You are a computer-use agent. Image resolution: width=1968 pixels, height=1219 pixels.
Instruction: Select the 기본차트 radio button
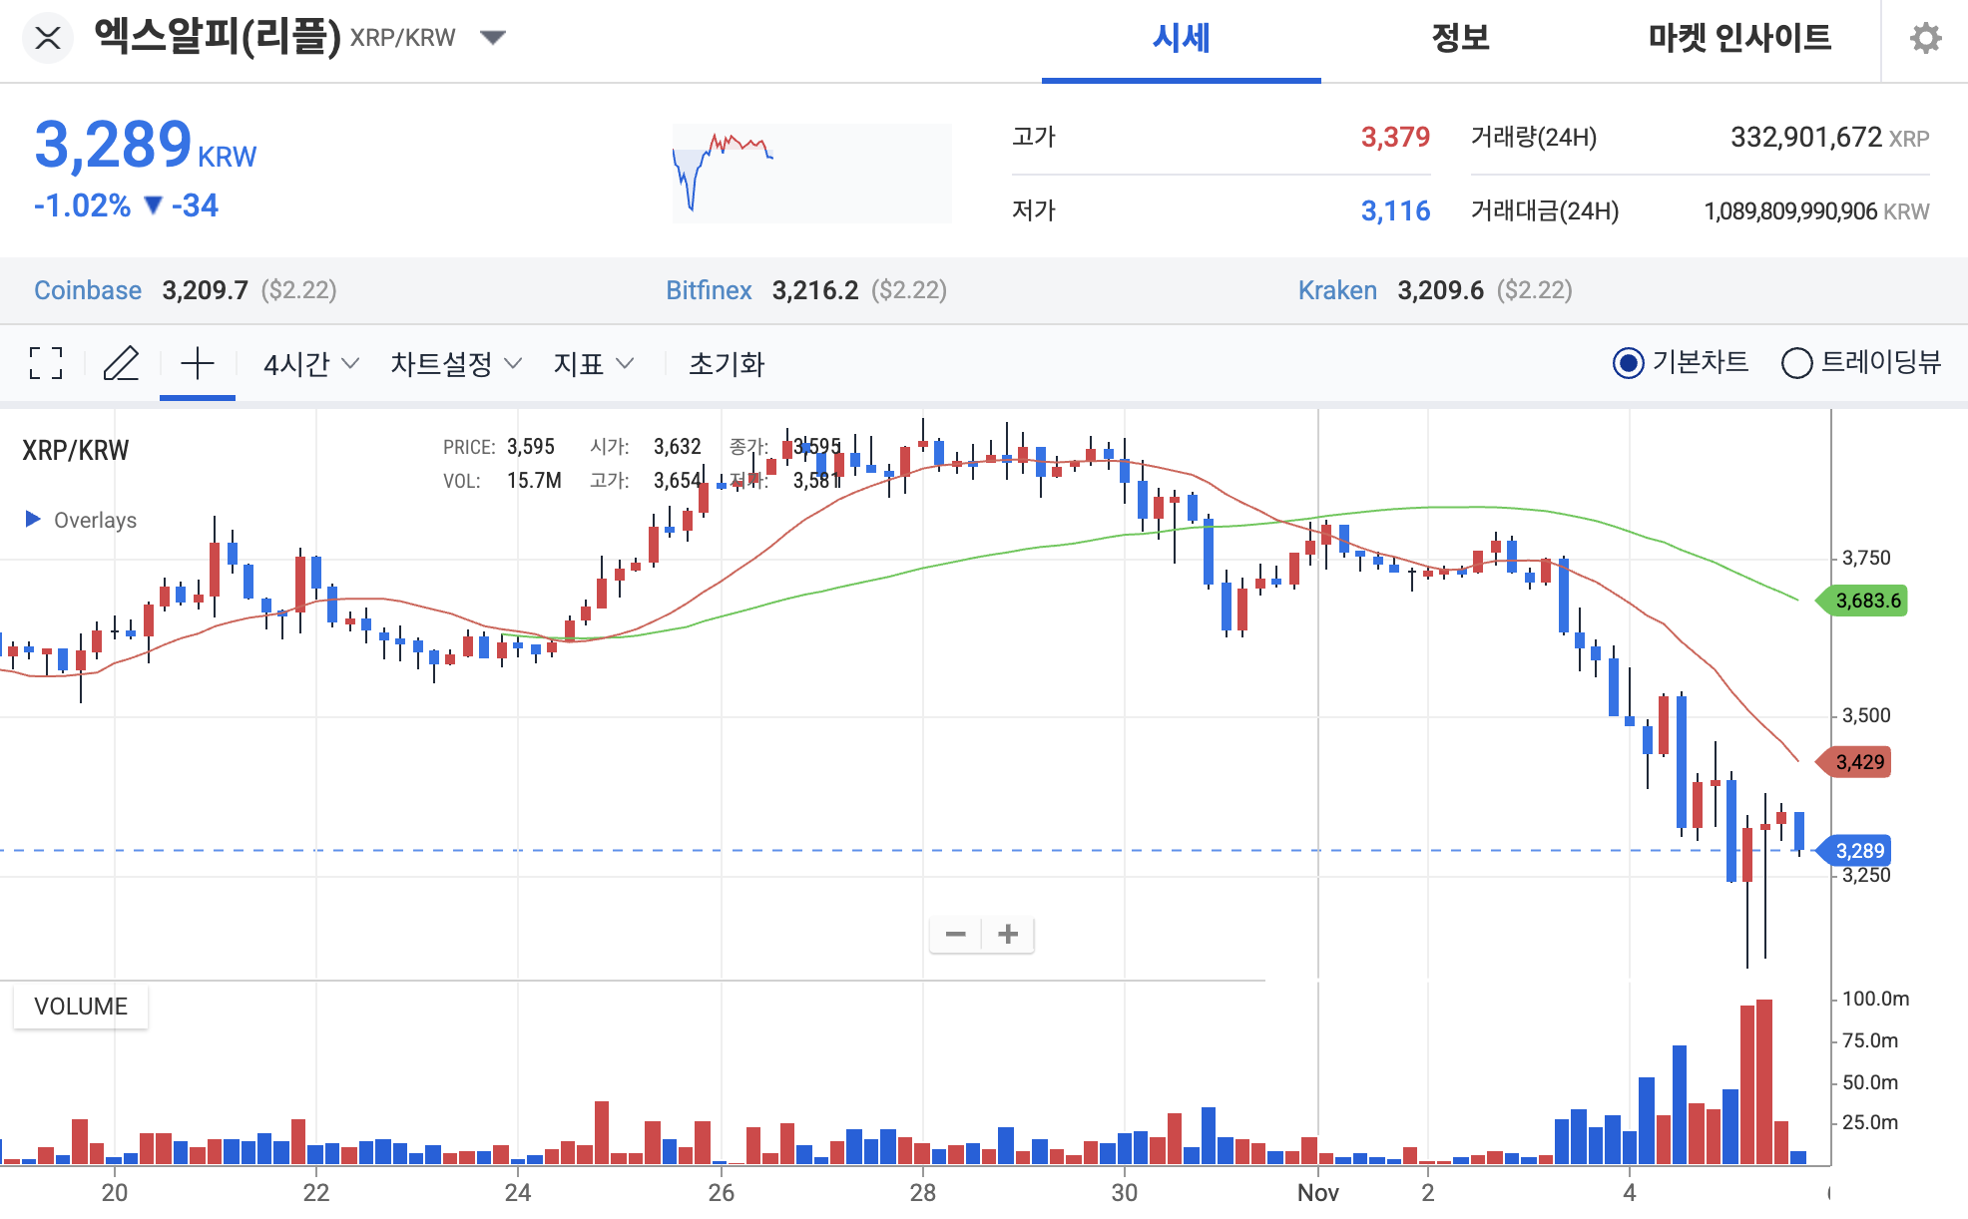1630,363
